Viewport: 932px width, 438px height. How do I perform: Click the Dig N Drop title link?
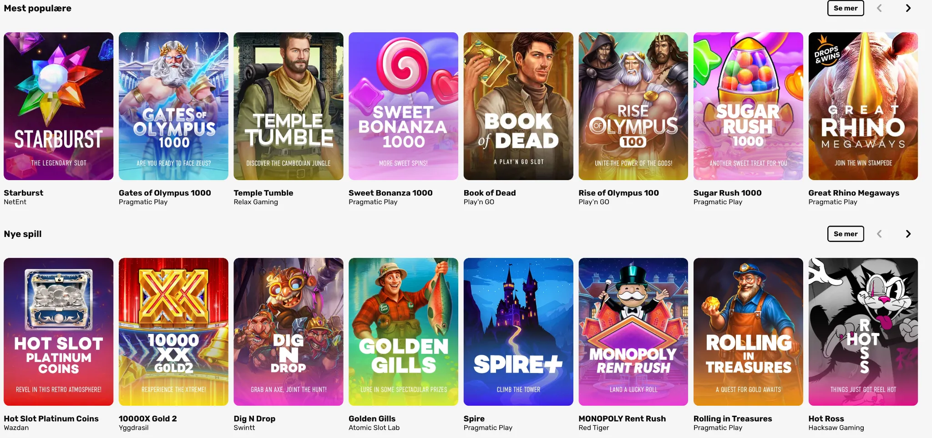click(254, 418)
